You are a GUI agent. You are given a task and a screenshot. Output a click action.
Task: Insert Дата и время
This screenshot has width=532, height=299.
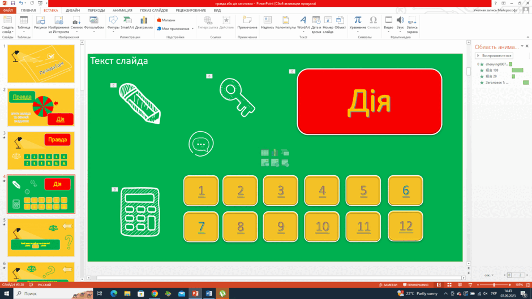pos(316,24)
